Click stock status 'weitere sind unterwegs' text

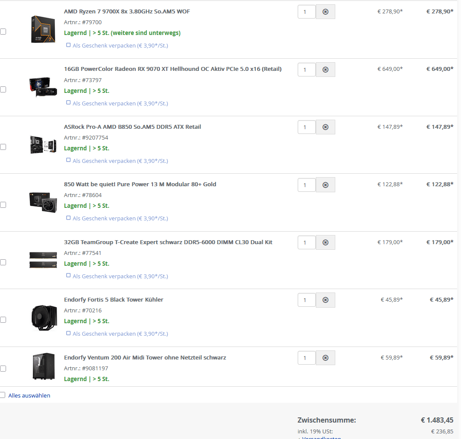(146, 33)
